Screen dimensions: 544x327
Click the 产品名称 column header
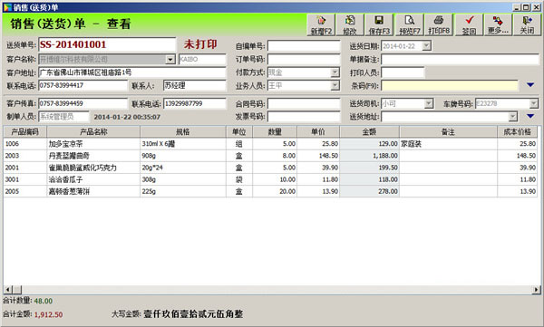tap(93, 131)
